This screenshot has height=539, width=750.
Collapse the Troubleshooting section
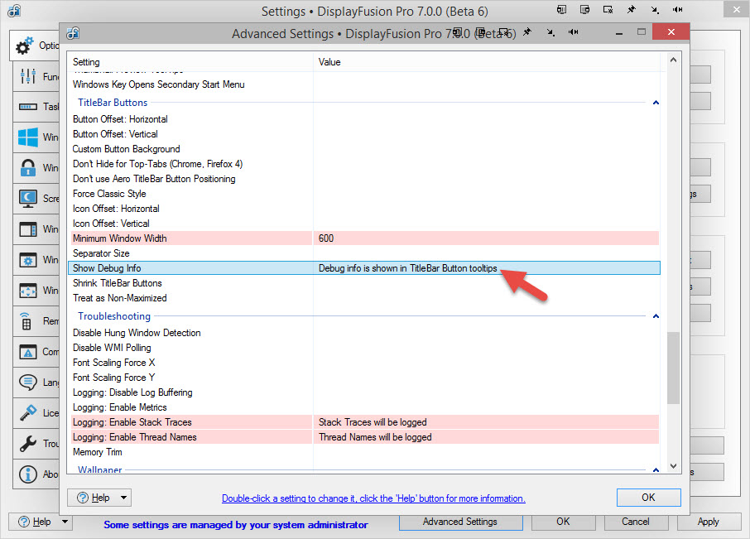coord(656,316)
